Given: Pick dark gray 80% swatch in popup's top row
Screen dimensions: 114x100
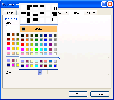Looking at the screenshot, I should (x=55, y=35).
